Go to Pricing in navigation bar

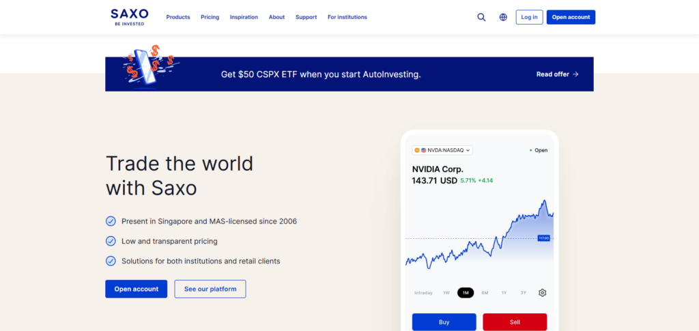(210, 17)
